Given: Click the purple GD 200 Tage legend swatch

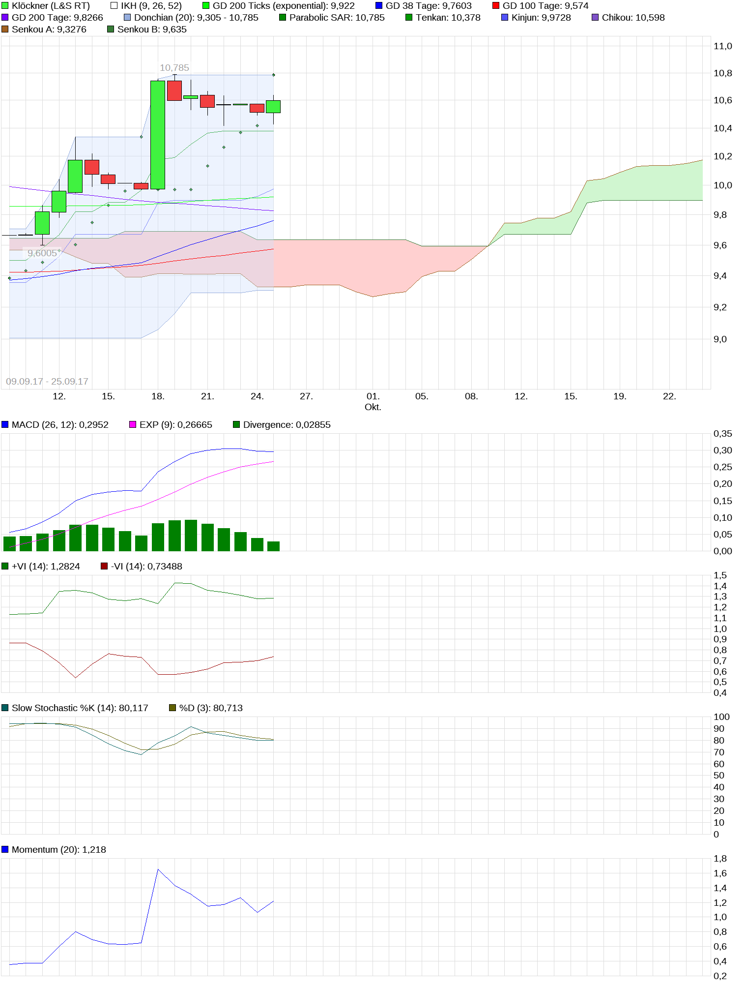Looking at the screenshot, I should pos(5,18).
